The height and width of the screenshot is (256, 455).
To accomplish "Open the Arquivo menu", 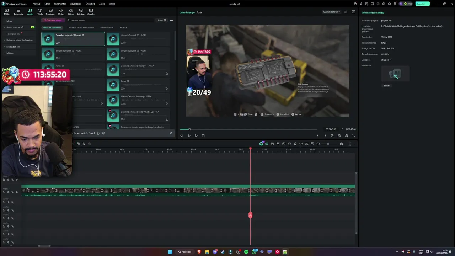I will [x=36, y=4].
